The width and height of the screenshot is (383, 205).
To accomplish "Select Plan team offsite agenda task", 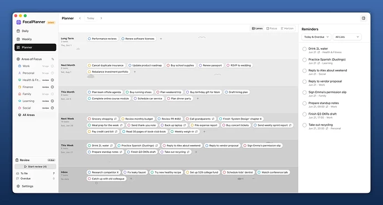I will [x=105, y=92].
